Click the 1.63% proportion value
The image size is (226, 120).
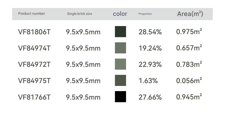(x=148, y=81)
